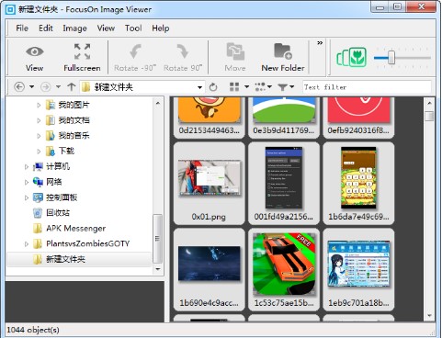Open the thumbnail layout grid dropdown
Image resolution: width=442 pixels, height=338 pixels.
coord(239,87)
